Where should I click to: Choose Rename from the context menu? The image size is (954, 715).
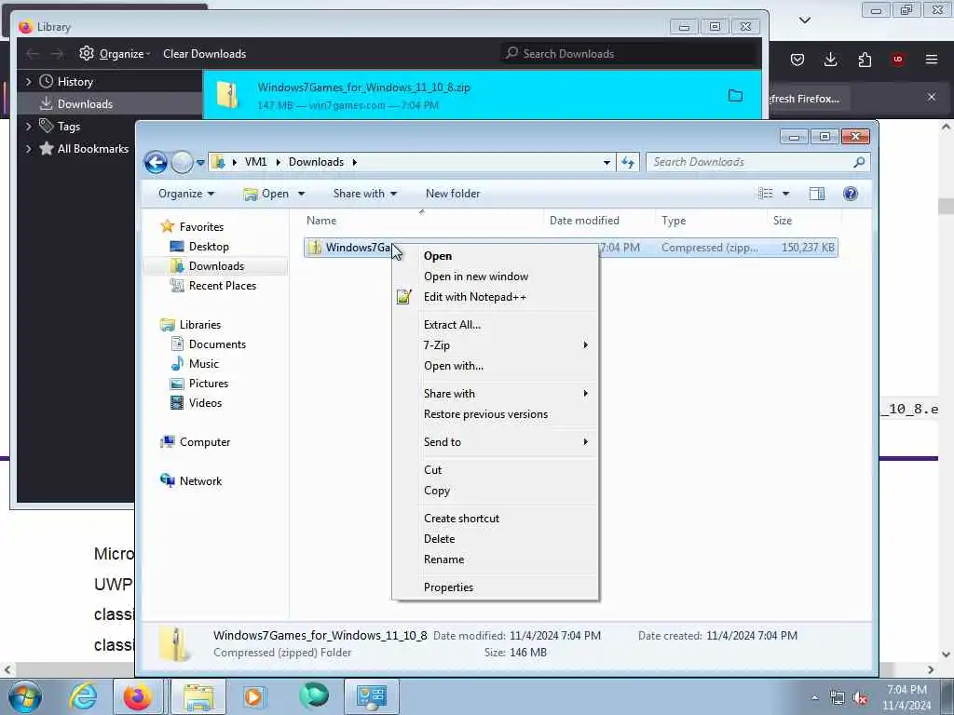click(496, 560)
